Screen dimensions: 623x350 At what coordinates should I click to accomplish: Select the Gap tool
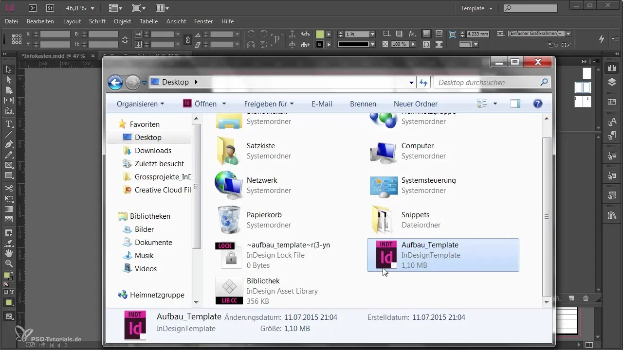[x=9, y=100]
